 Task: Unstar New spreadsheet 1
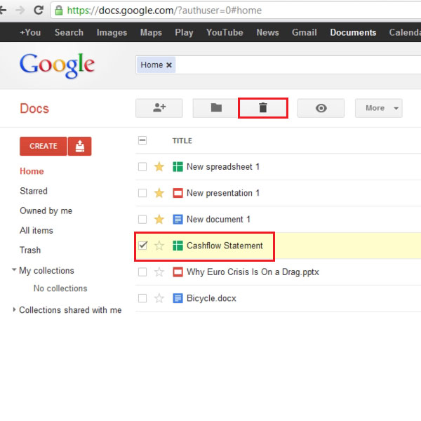(159, 167)
